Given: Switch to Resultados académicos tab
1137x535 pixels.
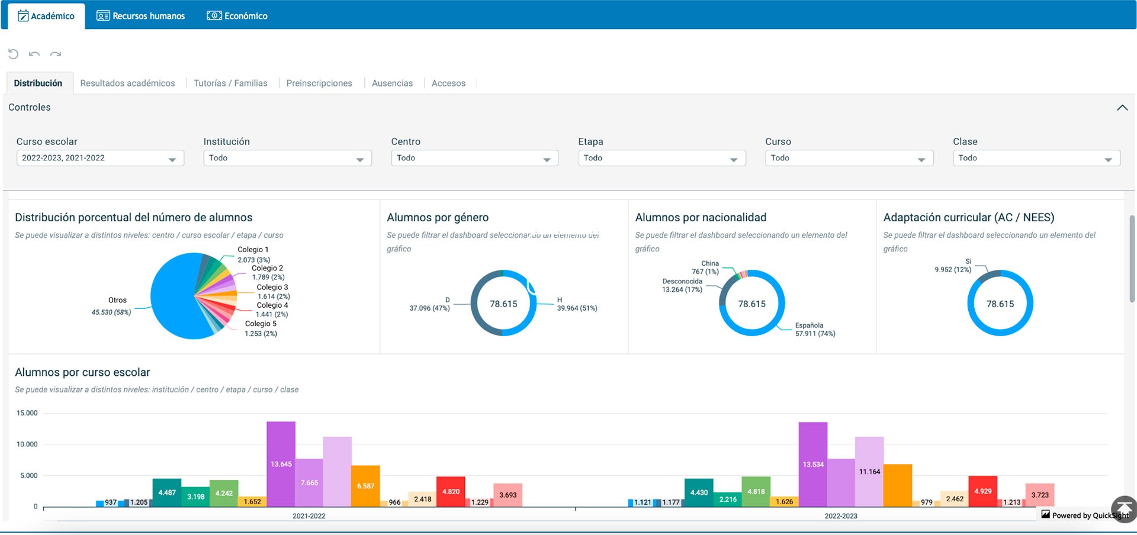Looking at the screenshot, I should point(127,83).
